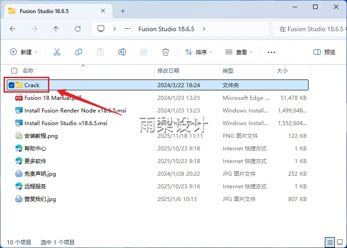Image resolution: width=347 pixels, height=248 pixels.
Task: Select file name 免责声明.jpg
Action: click(40, 174)
